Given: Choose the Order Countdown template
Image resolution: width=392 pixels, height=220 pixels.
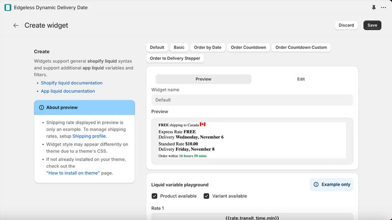Looking at the screenshot, I should [x=248, y=47].
